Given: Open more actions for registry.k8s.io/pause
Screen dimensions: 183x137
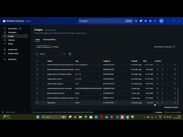Looking at the screenshot, I should click(167, 84).
